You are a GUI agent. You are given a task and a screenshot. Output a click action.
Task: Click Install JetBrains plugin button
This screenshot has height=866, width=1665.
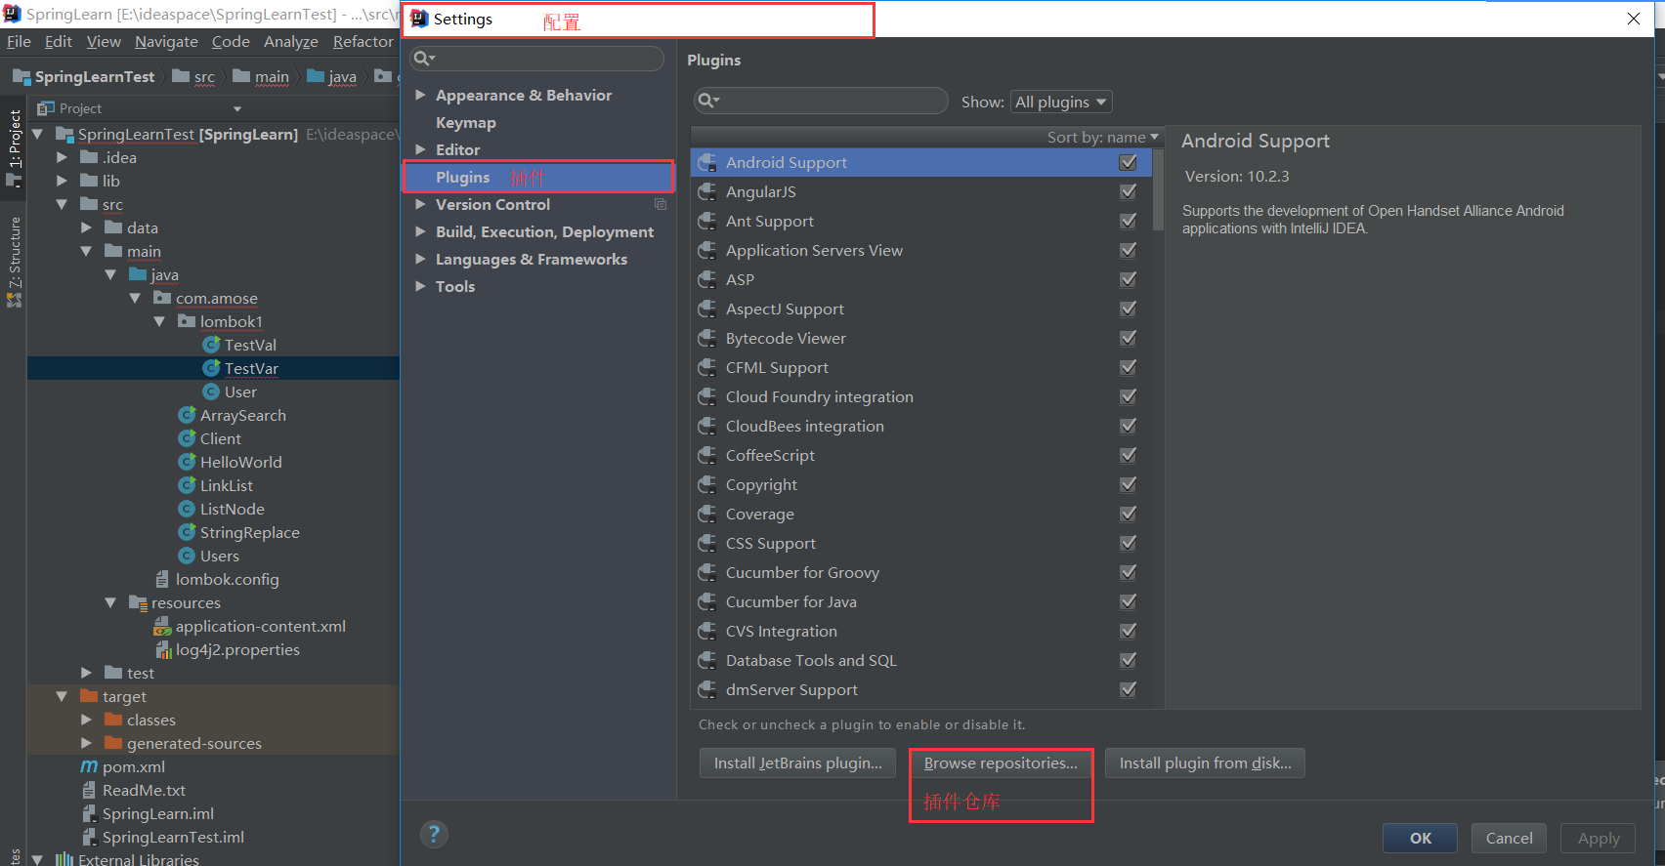pos(797,763)
